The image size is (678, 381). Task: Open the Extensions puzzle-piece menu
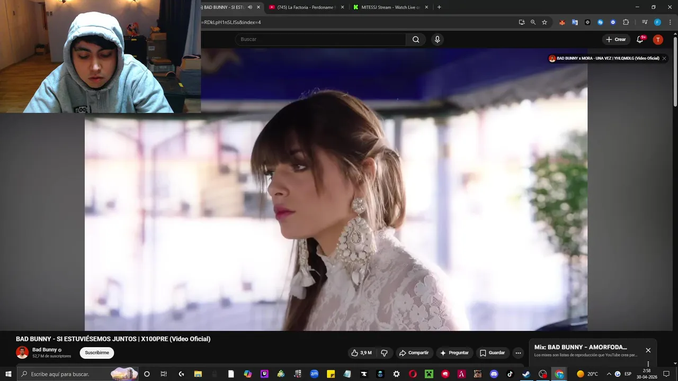[626, 22]
